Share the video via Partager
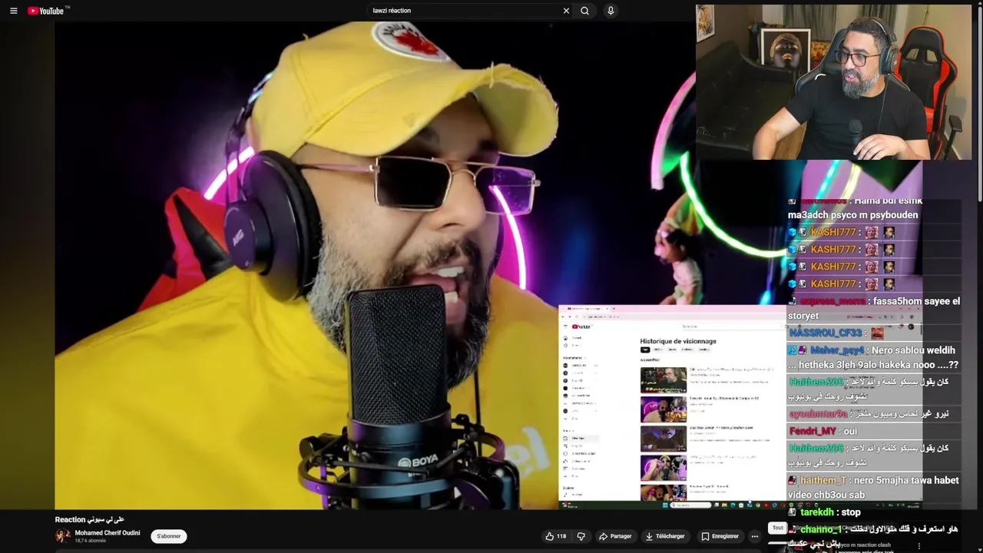983x553 pixels. pyautogui.click(x=615, y=536)
